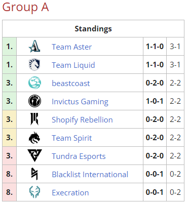Open the Team Liquid link
Image resolution: width=188 pixels, height=205 pixels.
(x=73, y=65)
